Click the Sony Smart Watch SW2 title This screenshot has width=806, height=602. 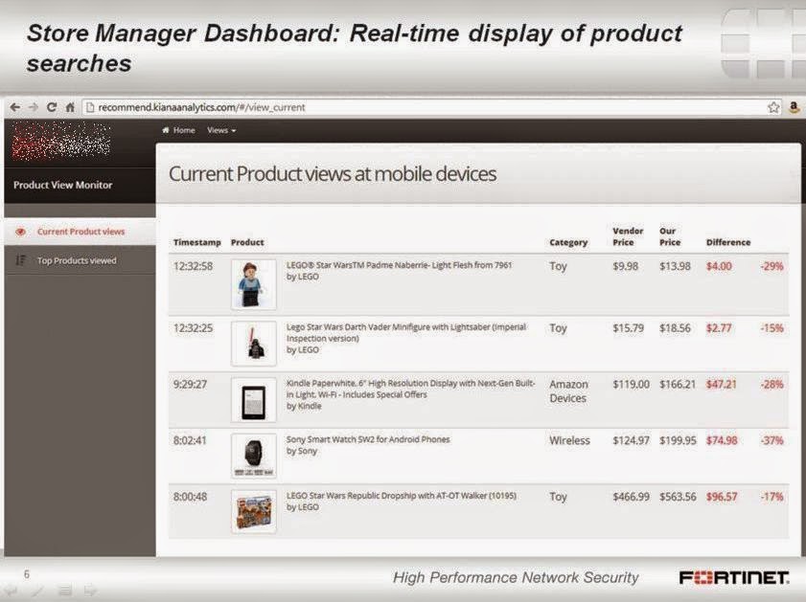368,439
